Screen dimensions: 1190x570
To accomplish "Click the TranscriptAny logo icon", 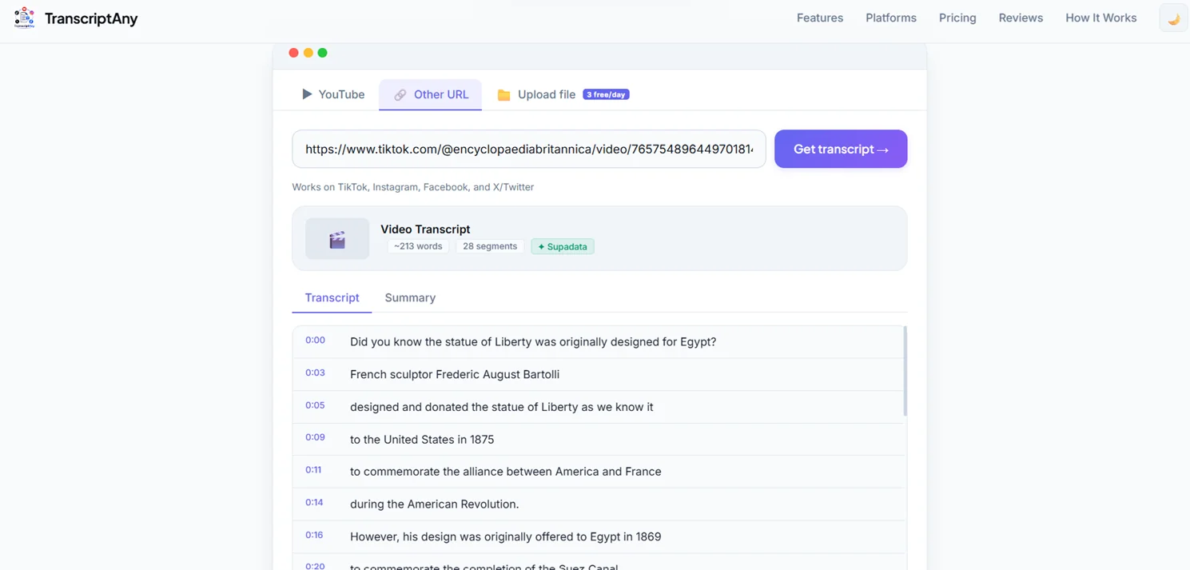I will point(25,18).
